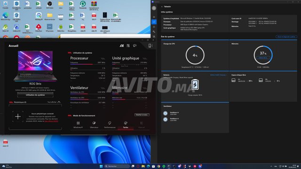
Task: Click the second fan icon in Ventilateur card
Action: (165, 119)
